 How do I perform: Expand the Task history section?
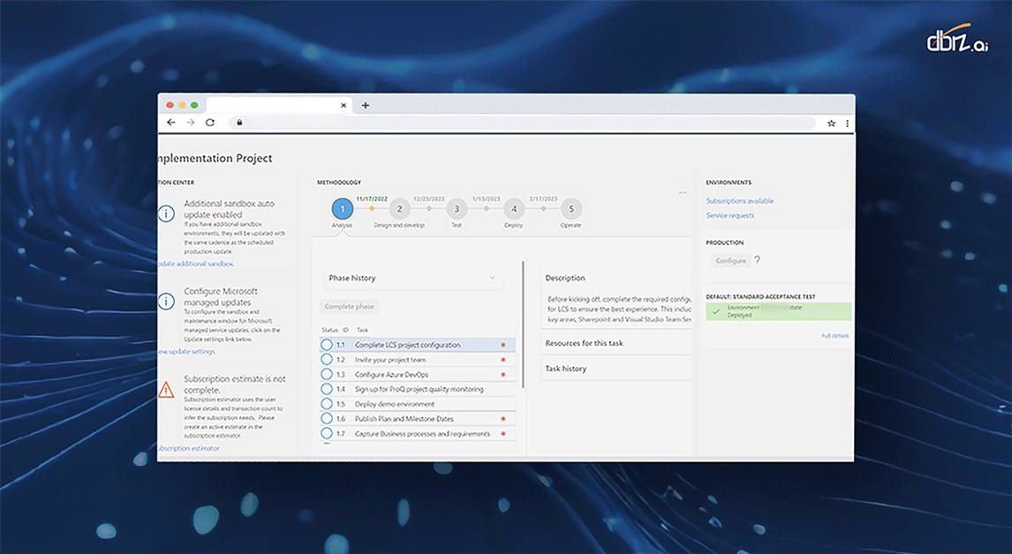click(x=616, y=368)
